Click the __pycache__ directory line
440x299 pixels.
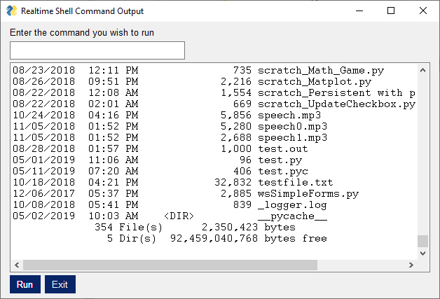tap(170, 216)
